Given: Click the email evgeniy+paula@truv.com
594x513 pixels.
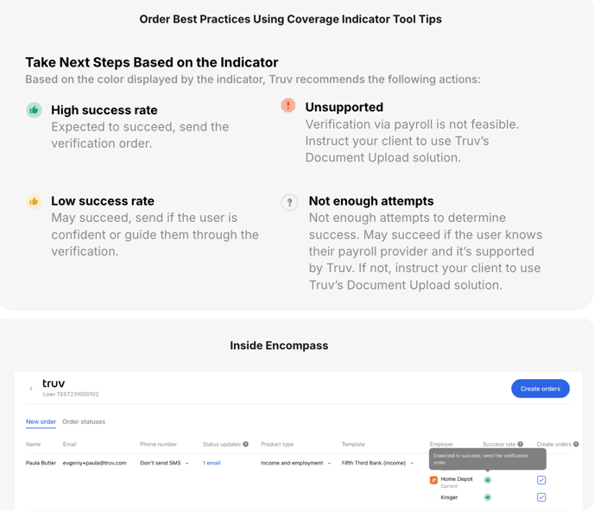Looking at the screenshot, I should pos(94,463).
